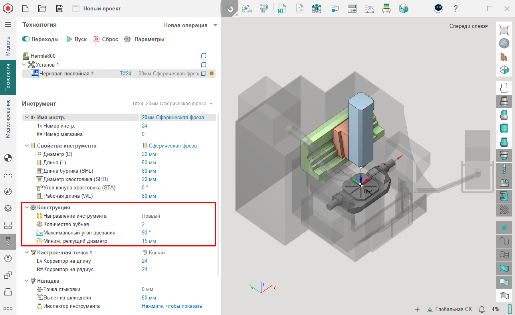Screen dimensions: 515x315
Task: Switch to the Моделирование tab
Action: click(x=8, y=119)
